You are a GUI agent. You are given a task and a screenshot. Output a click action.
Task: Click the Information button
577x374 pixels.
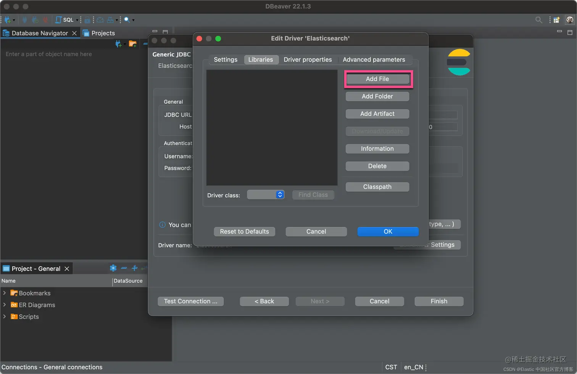click(377, 149)
